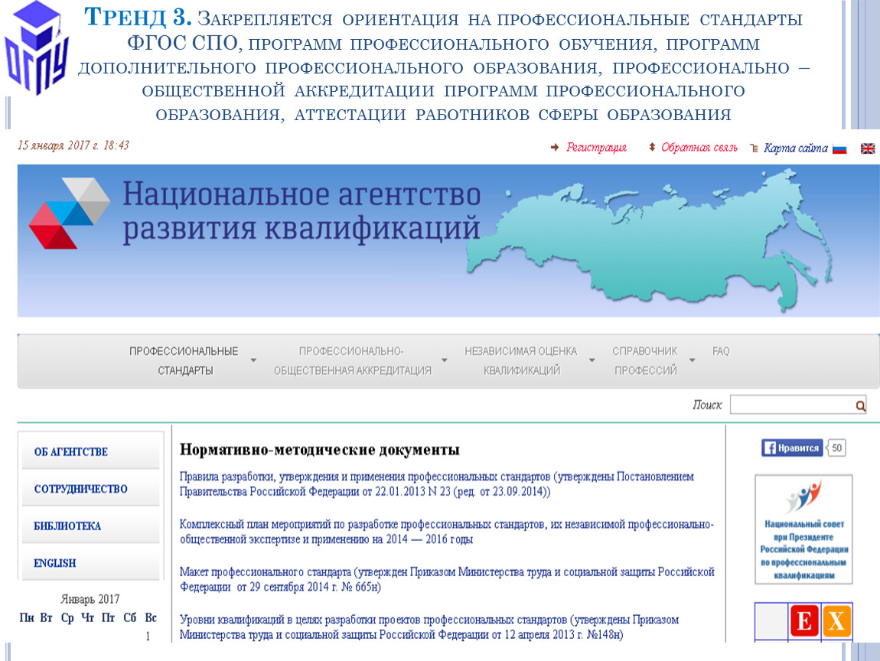Click the Регистрация link
Image resolution: width=880 pixels, height=661 pixels.
pyautogui.click(x=596, y=148)
